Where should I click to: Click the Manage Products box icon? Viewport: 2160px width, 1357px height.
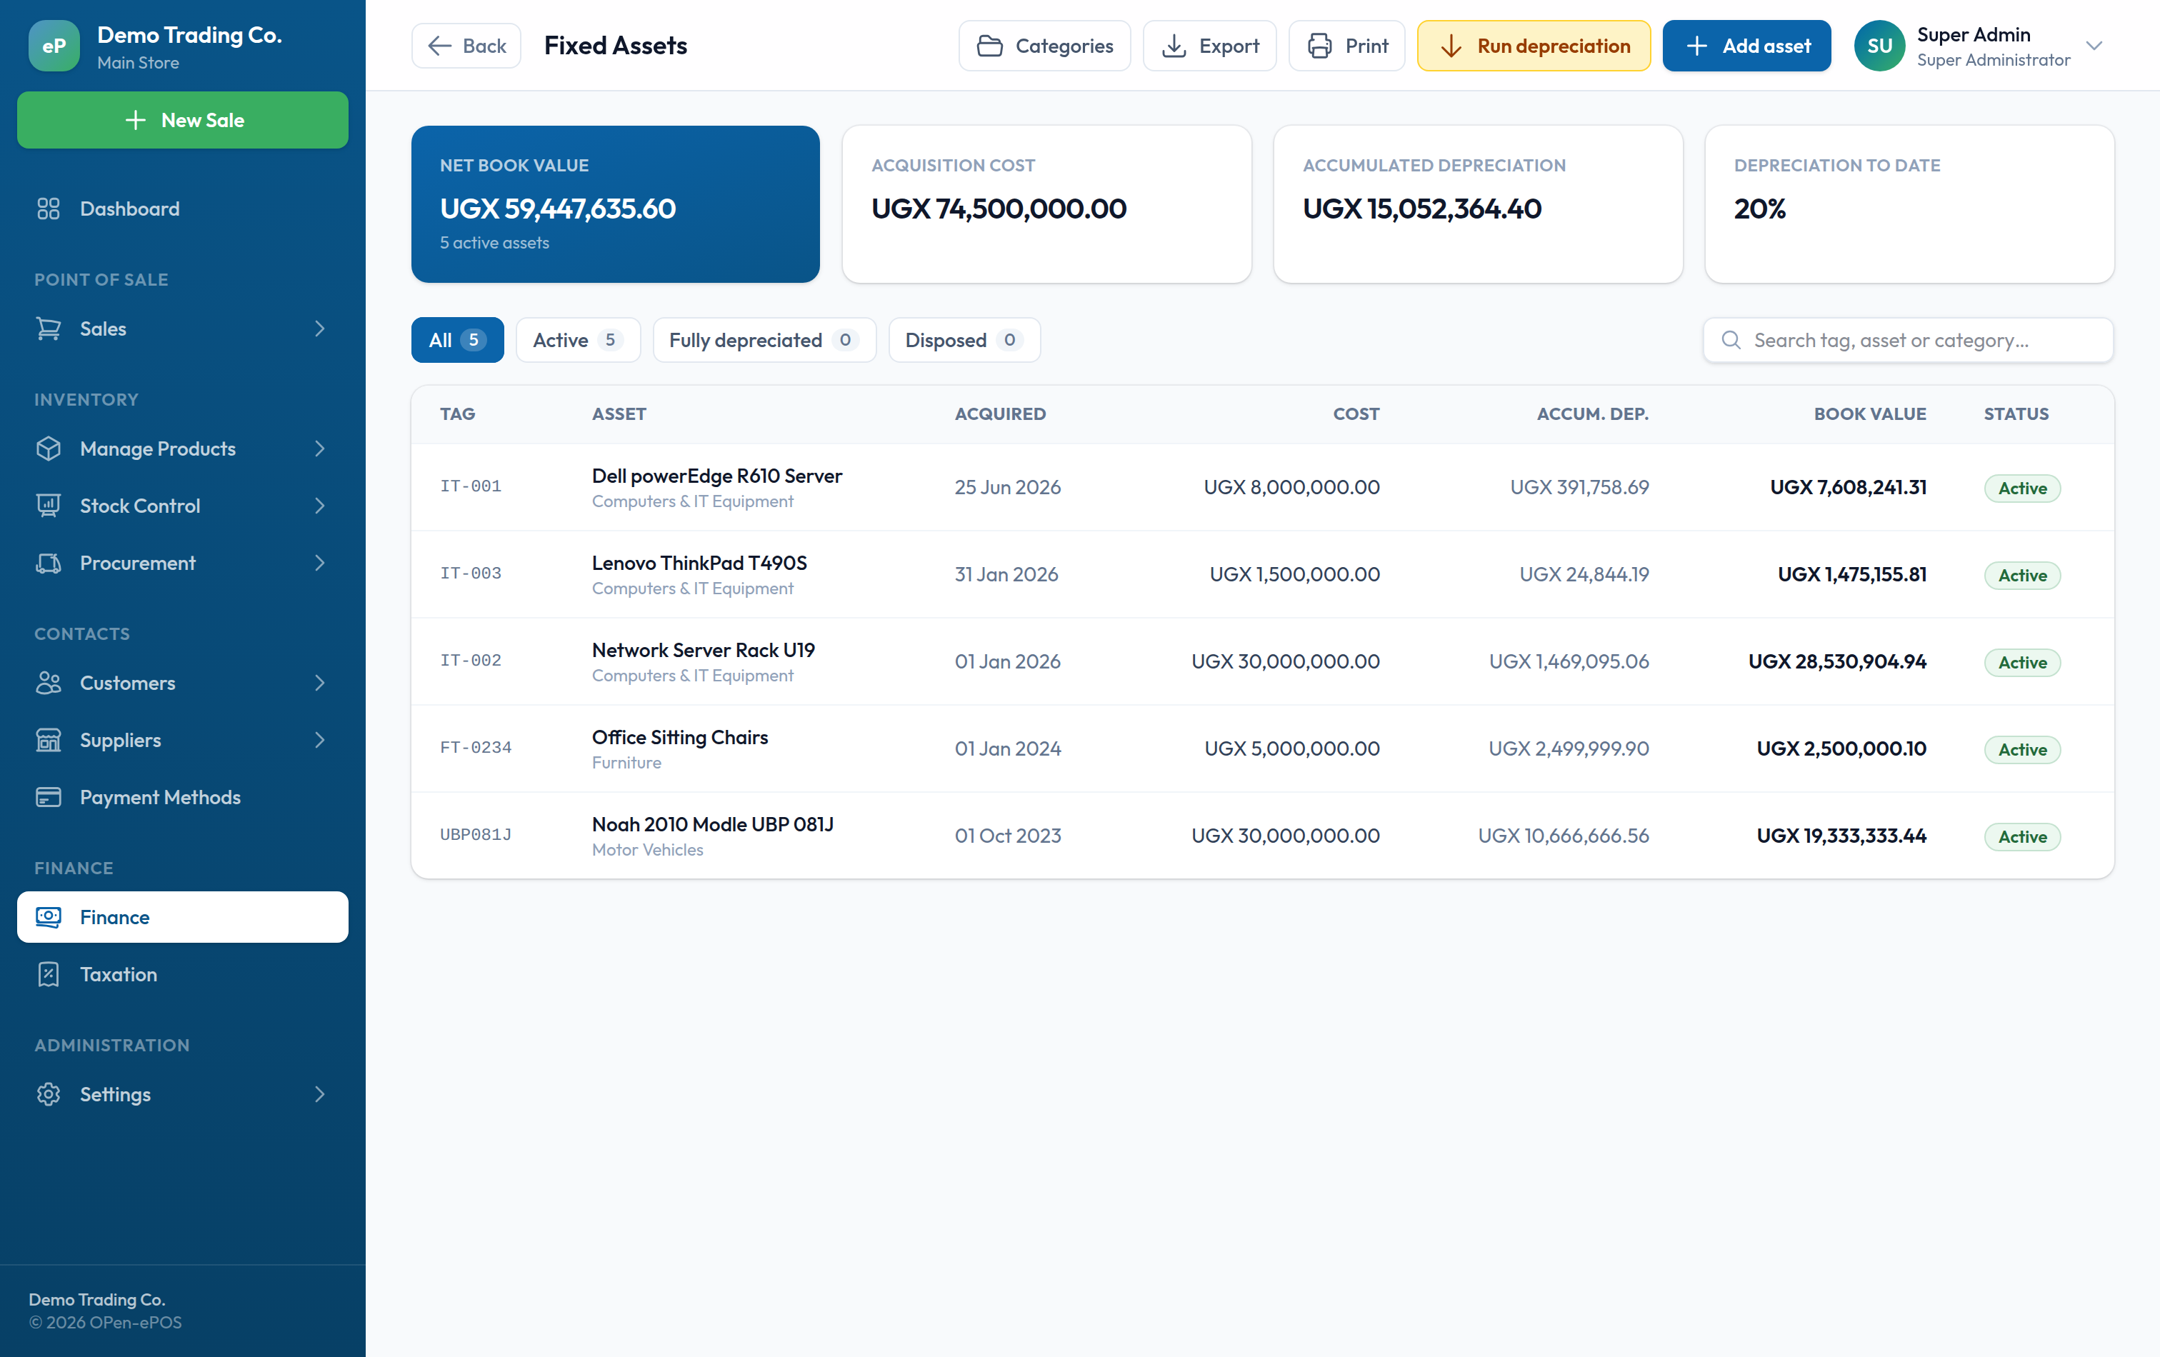[49, 449]
